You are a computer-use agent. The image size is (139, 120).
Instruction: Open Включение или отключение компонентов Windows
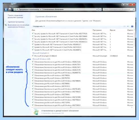[18, 26]
